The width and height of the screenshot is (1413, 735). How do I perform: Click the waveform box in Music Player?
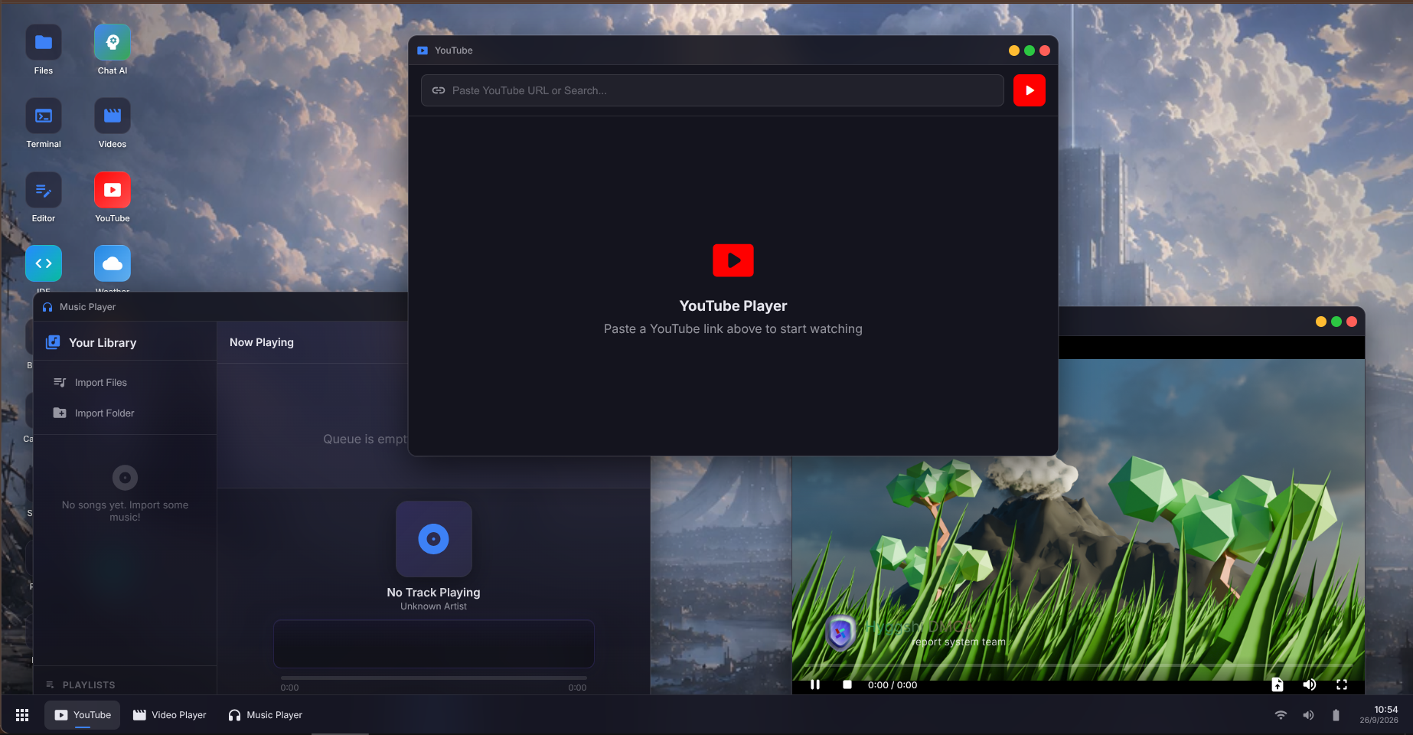click(x=434, y=644)
